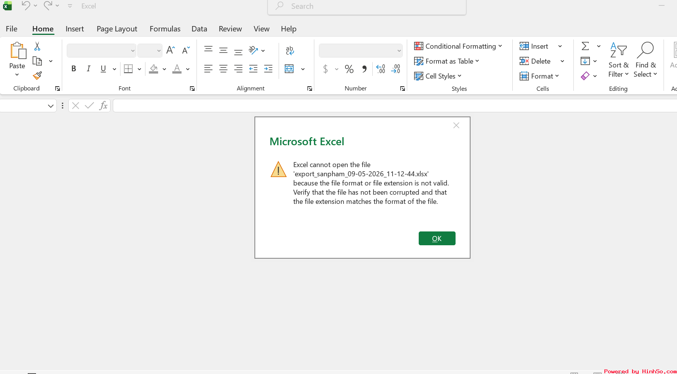The width and height of the screenshot is (677, 374).
Task: Open the Font settings dialog launcher
Action: 192,89
